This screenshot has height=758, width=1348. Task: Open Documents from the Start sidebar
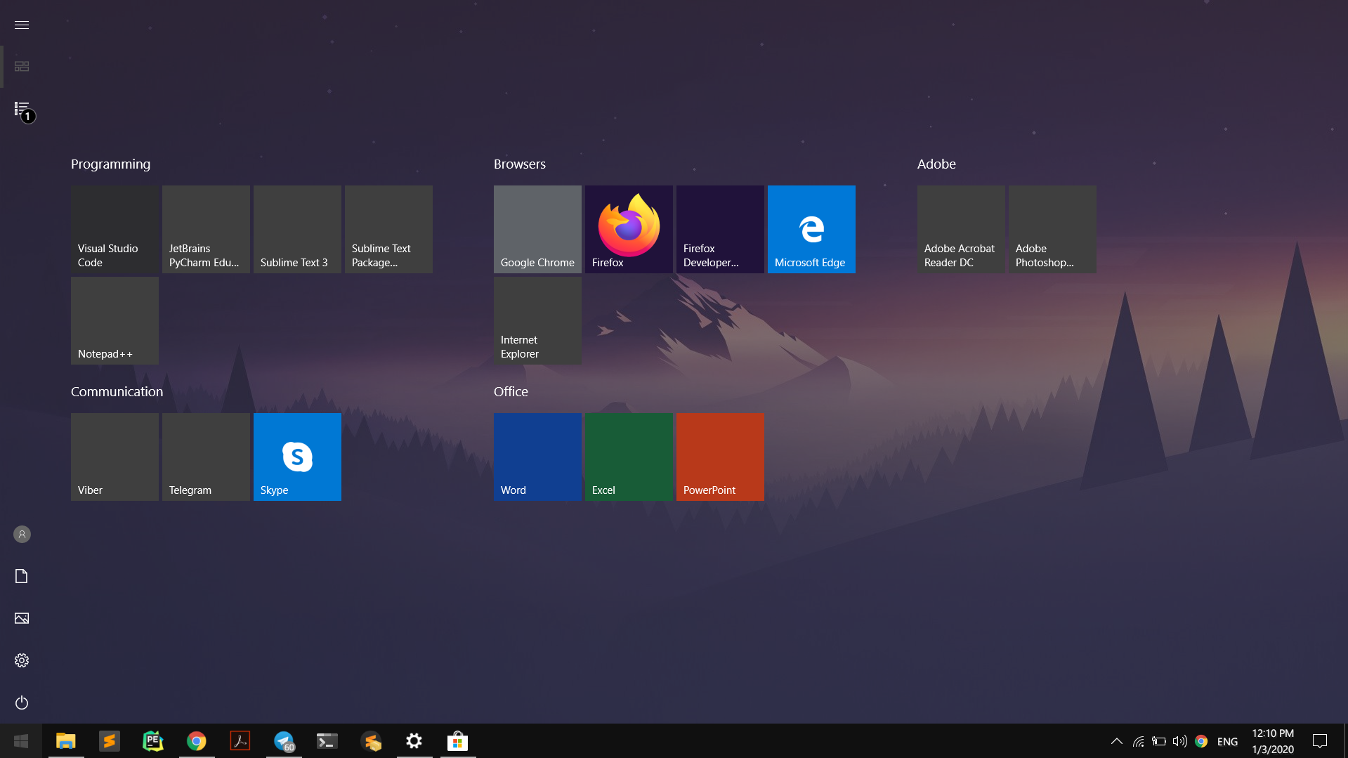pos(22,577)
